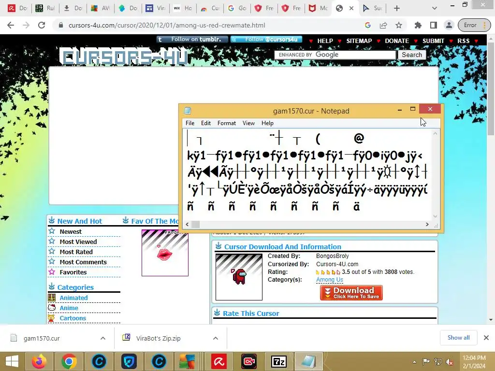
Task: Open Action Center flag tray icon
Action: click(426, 362)
